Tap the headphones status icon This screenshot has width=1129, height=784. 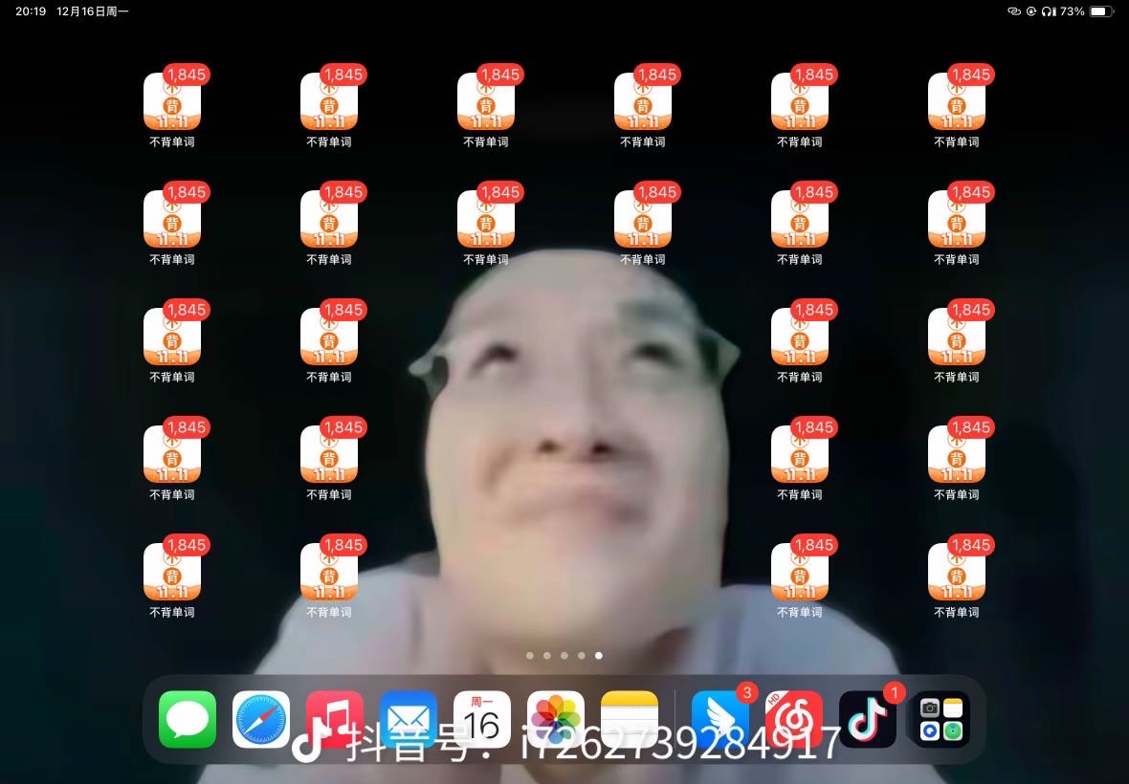tap(1049, 11)
